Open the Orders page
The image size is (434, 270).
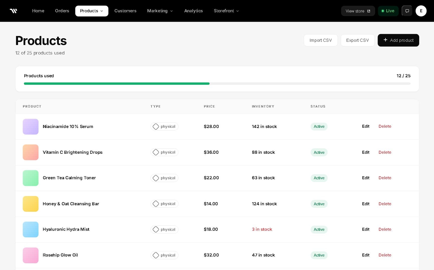tap(62, 11)
